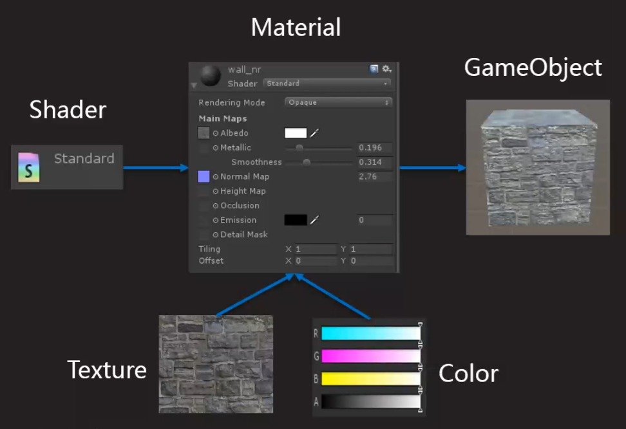
Task: Click the black Emission color swatch
Action: click(x=296, y=220)
